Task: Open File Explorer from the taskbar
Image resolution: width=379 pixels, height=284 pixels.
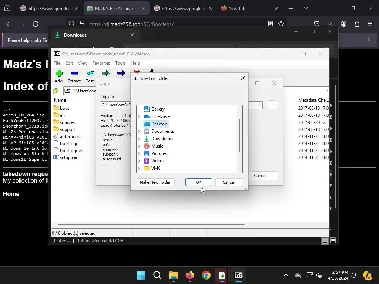Action: [173, 275]
